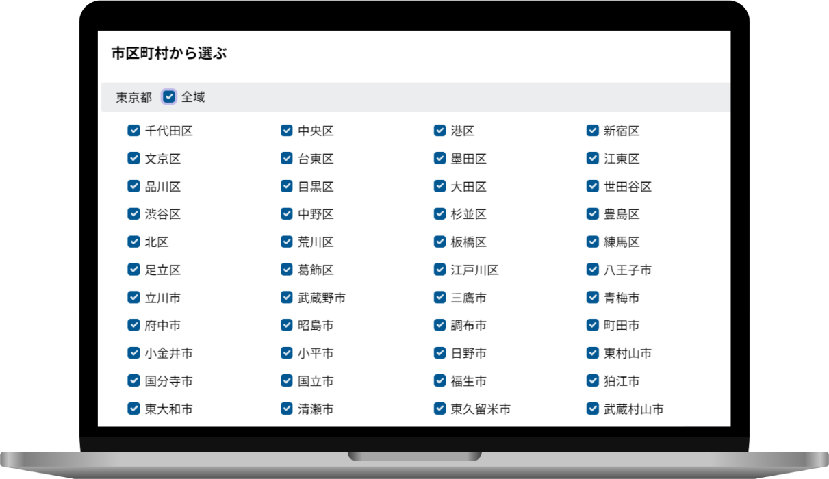Click the 江戸川区 label text
This screenshot has width=829, height=479.
[x=474, y=270]
